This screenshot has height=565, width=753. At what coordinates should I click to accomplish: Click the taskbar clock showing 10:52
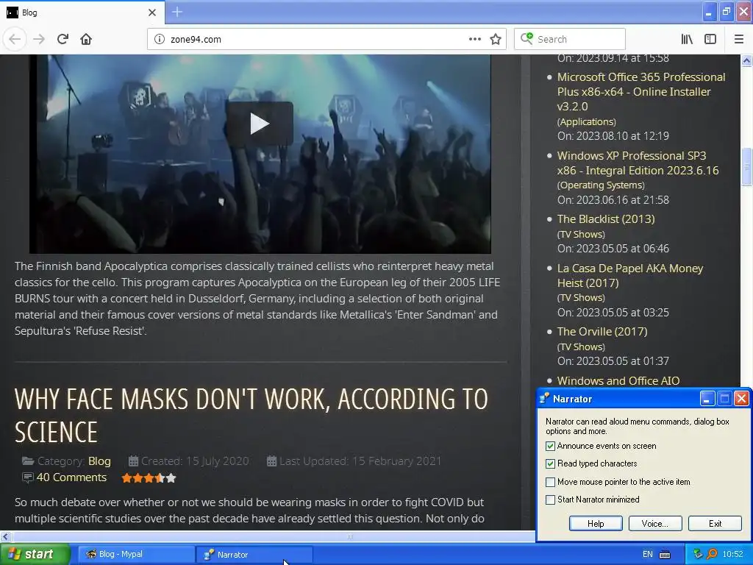click(x=732, y=554)
